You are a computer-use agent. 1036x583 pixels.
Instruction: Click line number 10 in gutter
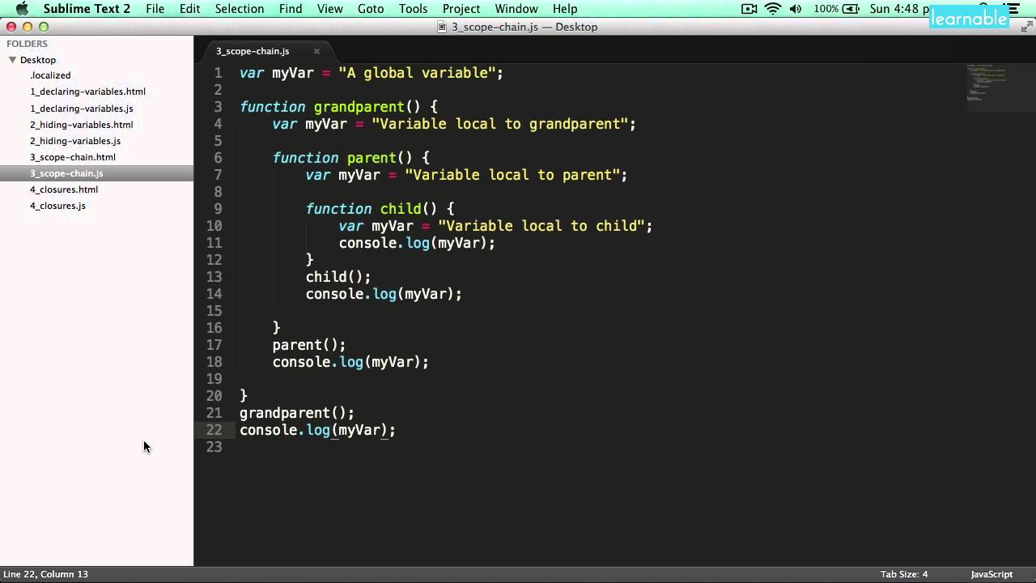(x=214, y=226)
